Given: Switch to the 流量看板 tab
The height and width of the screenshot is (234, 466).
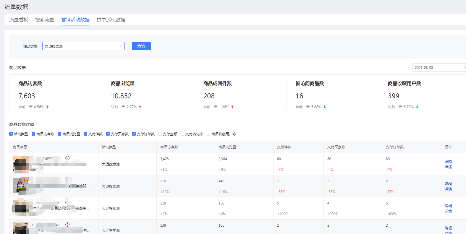Looking at the screenshot, I should pos(19,20).
